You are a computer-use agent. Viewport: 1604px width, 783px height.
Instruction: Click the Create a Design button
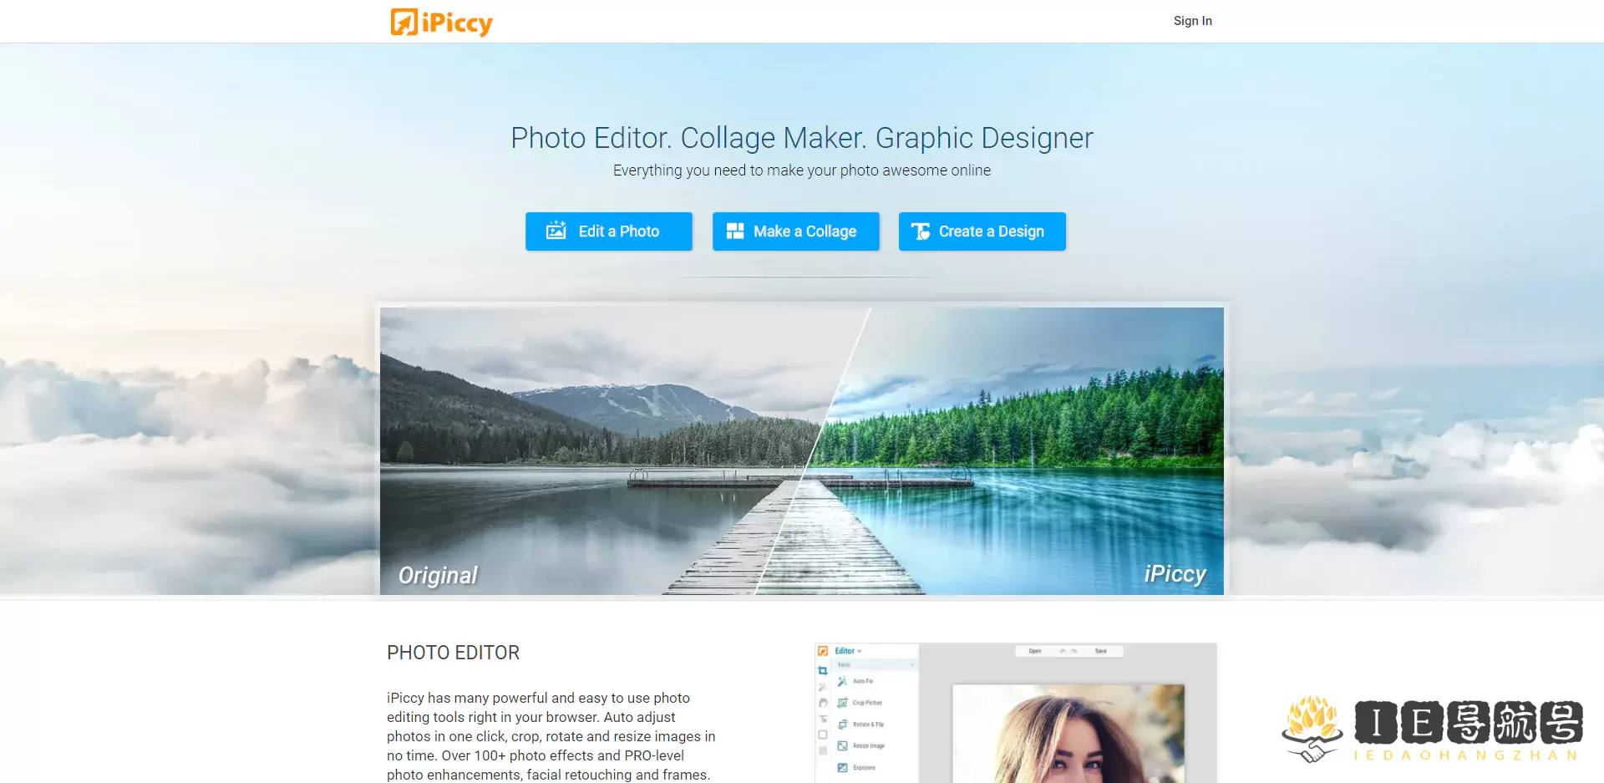[x=982, y=231]
